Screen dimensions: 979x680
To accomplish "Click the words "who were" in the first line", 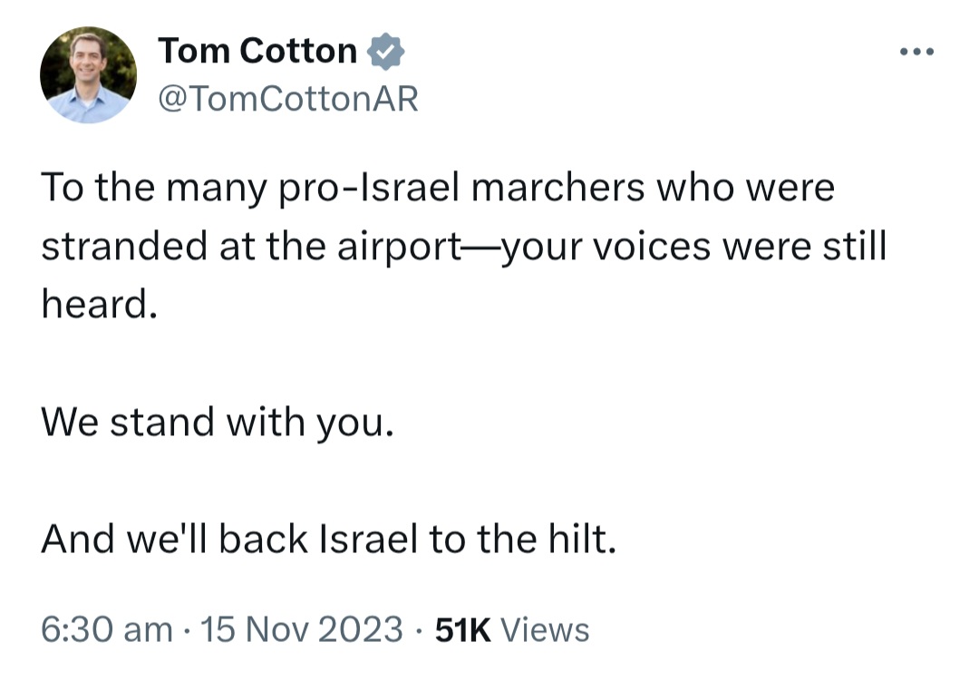I will click(745, 188).
